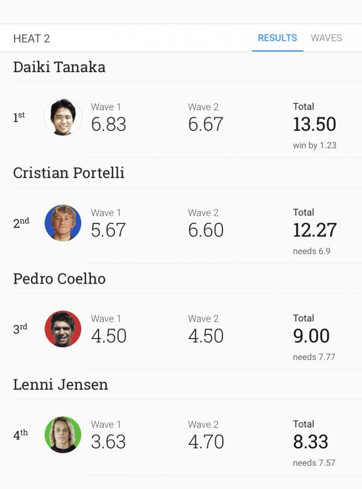Open the Daiki Tanaka name link
This screenshot has height=489, width=362.
pyautogui.click(x=59, y=67)
